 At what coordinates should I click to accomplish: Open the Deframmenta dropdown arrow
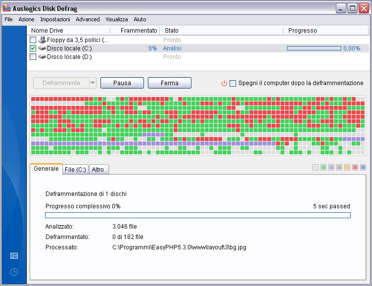[93, 83]
